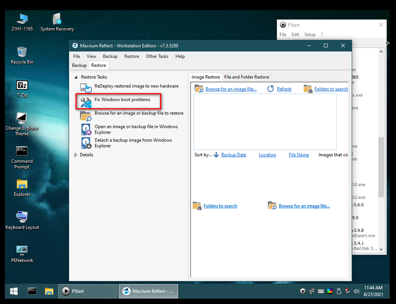The width and height of the screenshot is (396, 304).
Task: Sort by File Name
Action: [x=299, y=155]
